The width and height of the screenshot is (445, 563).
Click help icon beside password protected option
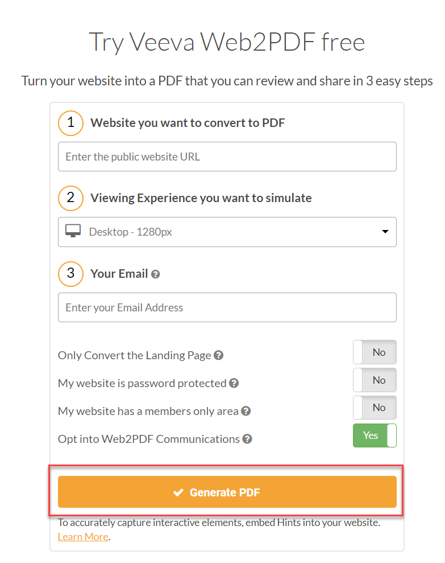pos(234,383)
